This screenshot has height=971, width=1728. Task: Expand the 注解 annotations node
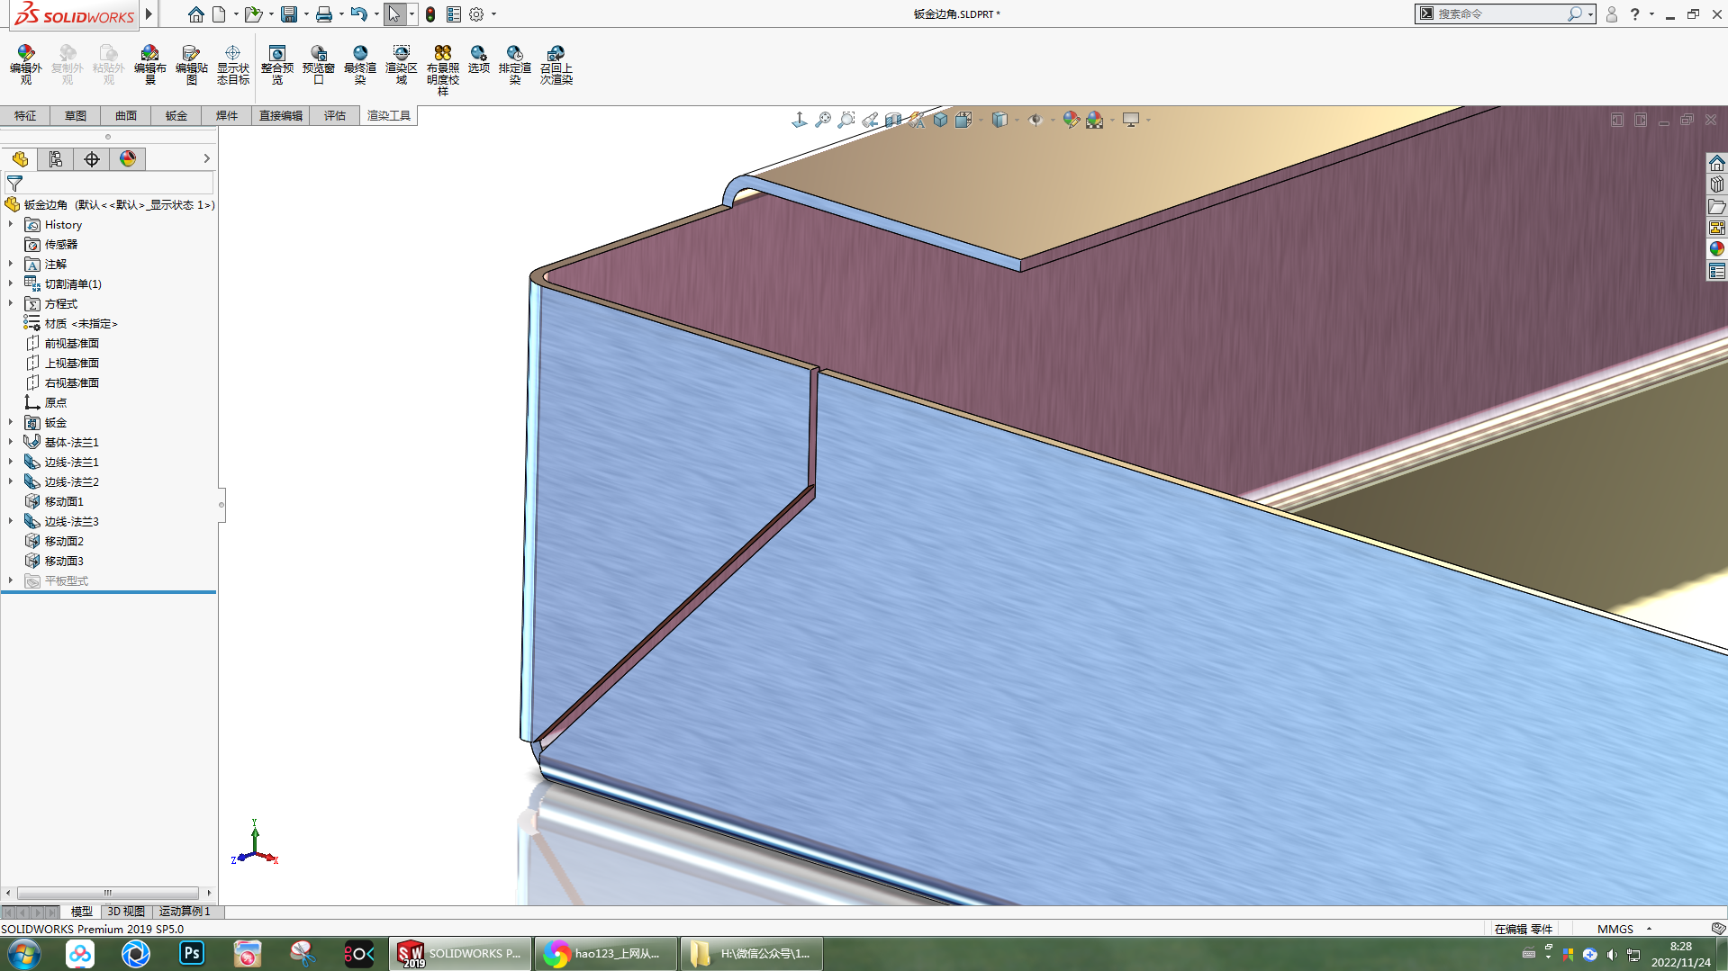(11, 264)
